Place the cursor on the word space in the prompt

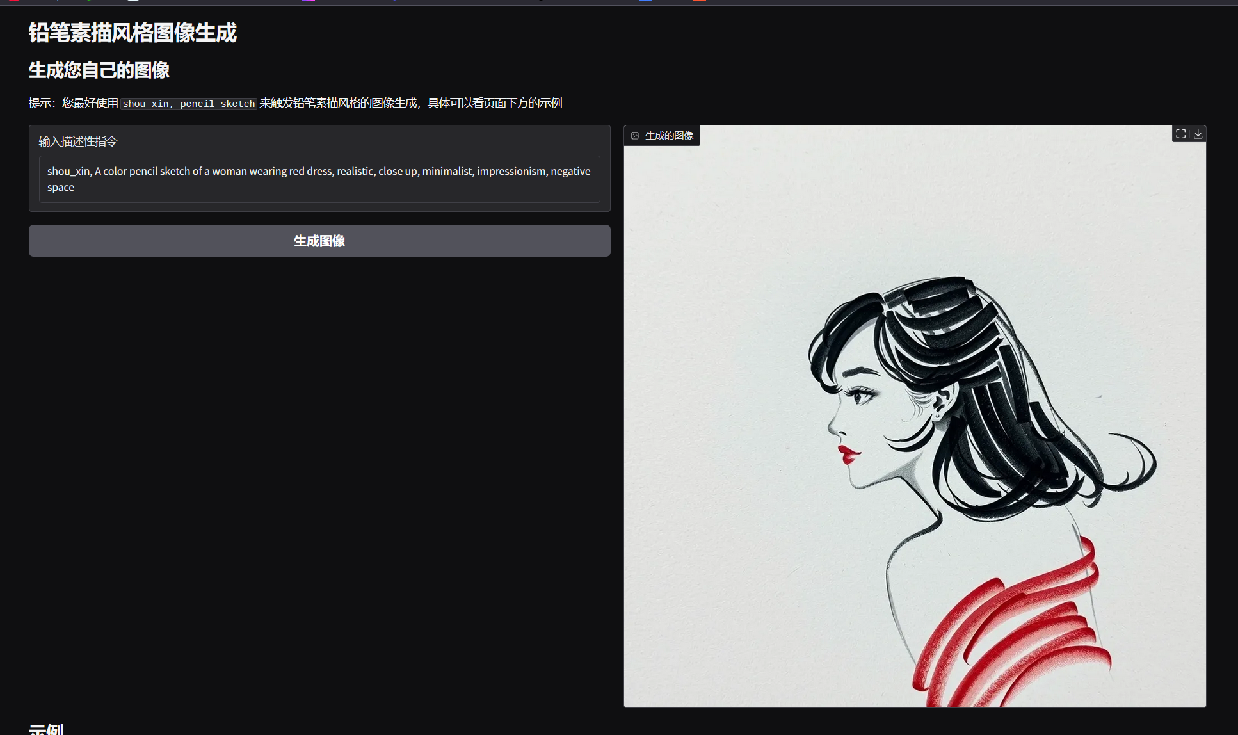pyautogui.click(x=61, y=188)
